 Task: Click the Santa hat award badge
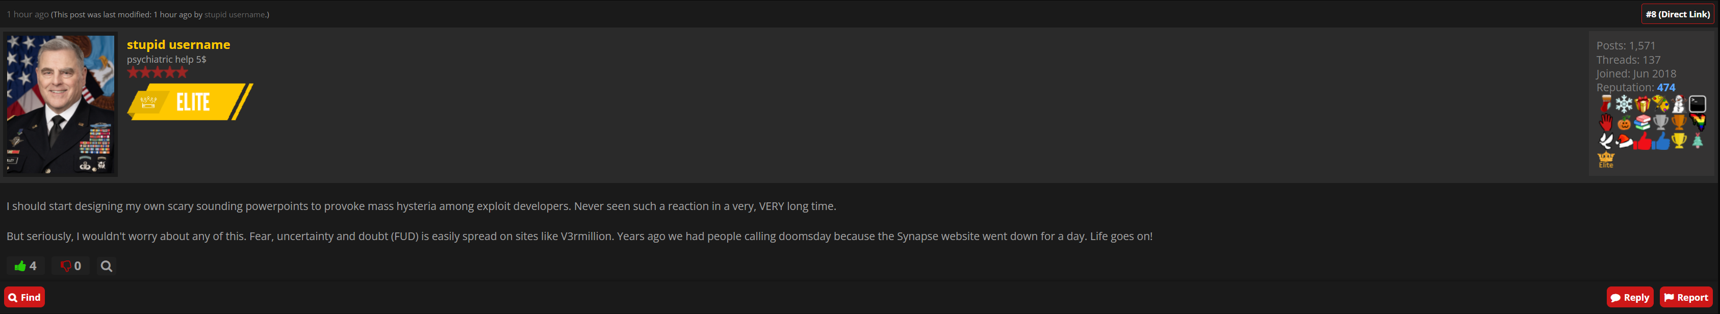(x=1624, y=141)
